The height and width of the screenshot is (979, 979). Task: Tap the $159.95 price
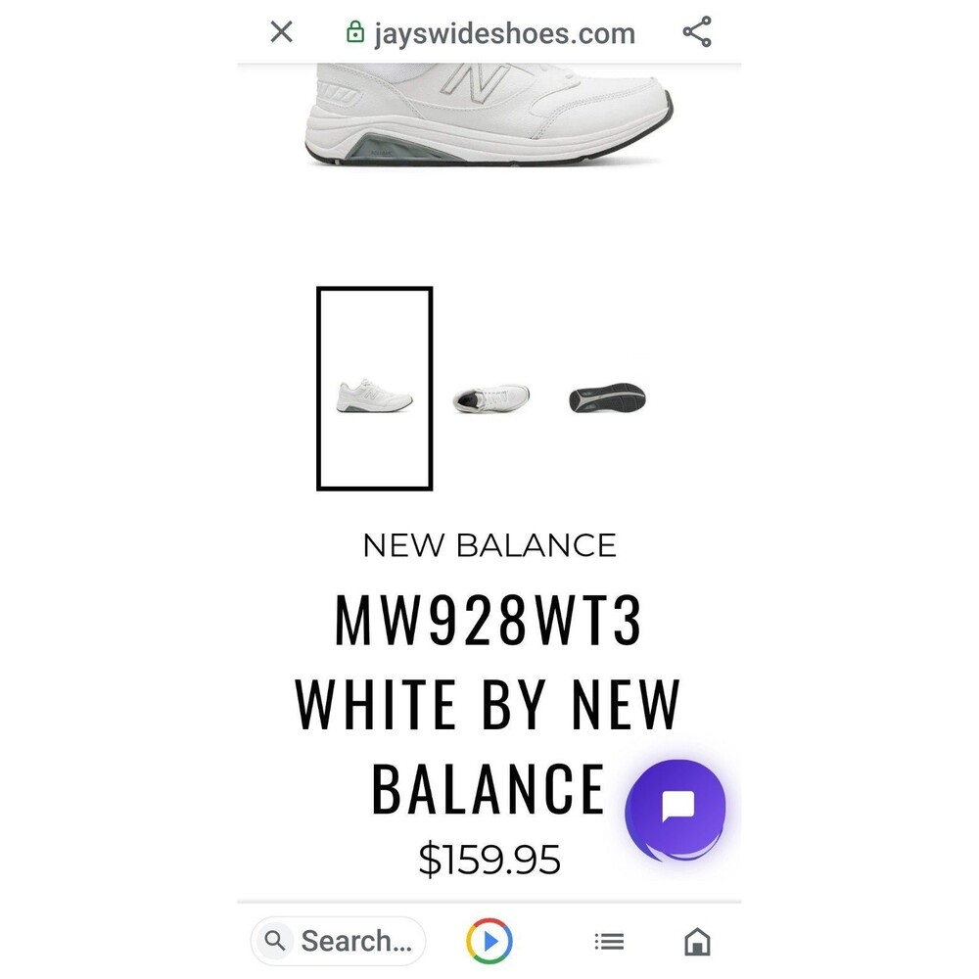click(x=489, y=860)
